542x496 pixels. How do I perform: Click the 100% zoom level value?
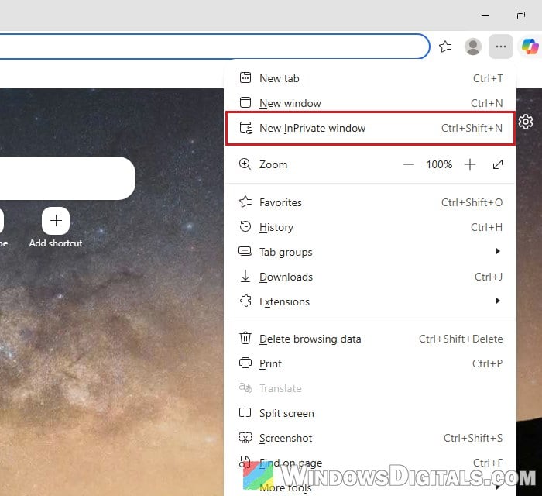(x=439, y=164)
